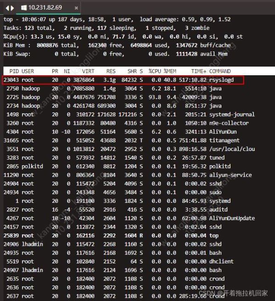Click the RES column header
Screen dimensions: 275x301
[111, 71]
